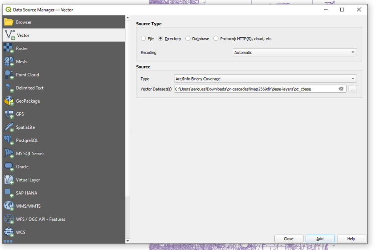
Task: Browse for vector dataset with ellipsis button
Action: (353, 89)
